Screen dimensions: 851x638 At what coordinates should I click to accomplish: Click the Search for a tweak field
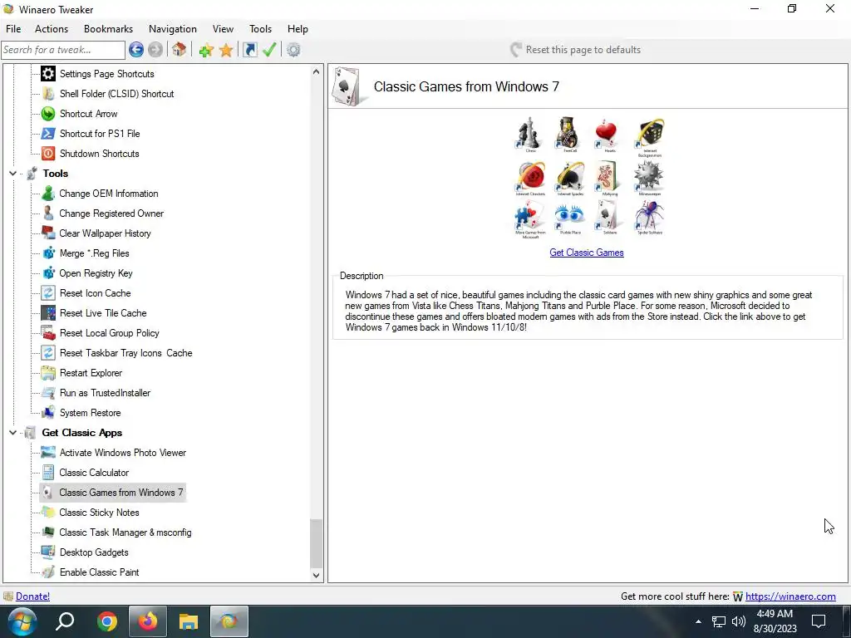point(63,50)
